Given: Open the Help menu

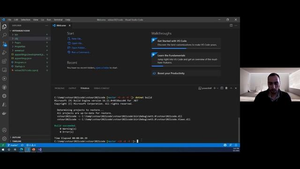Looking at the screenshot, I should click(67, 20).
